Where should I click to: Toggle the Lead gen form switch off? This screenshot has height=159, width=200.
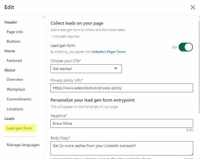coord(185,47)
